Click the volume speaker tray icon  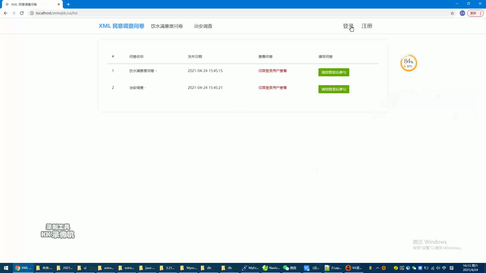point(438,268)
